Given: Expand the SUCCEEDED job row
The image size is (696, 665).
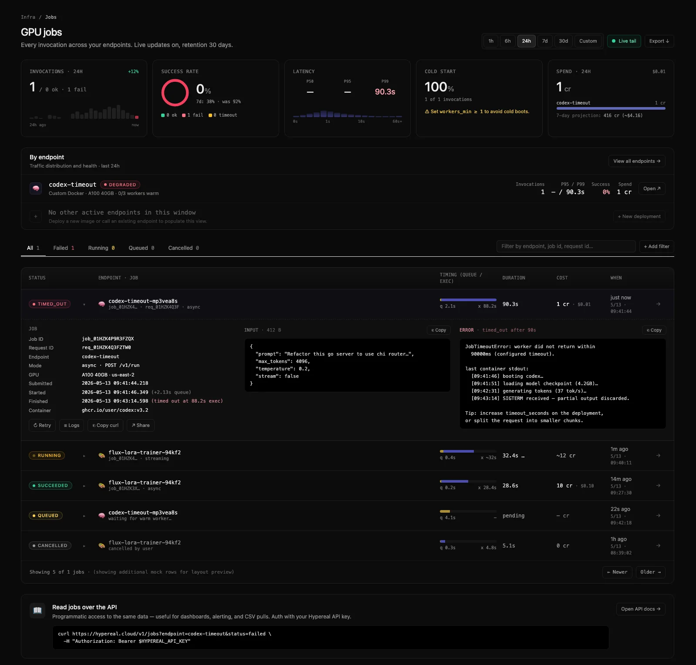Looking at the screenshot, I should (84, 486).
